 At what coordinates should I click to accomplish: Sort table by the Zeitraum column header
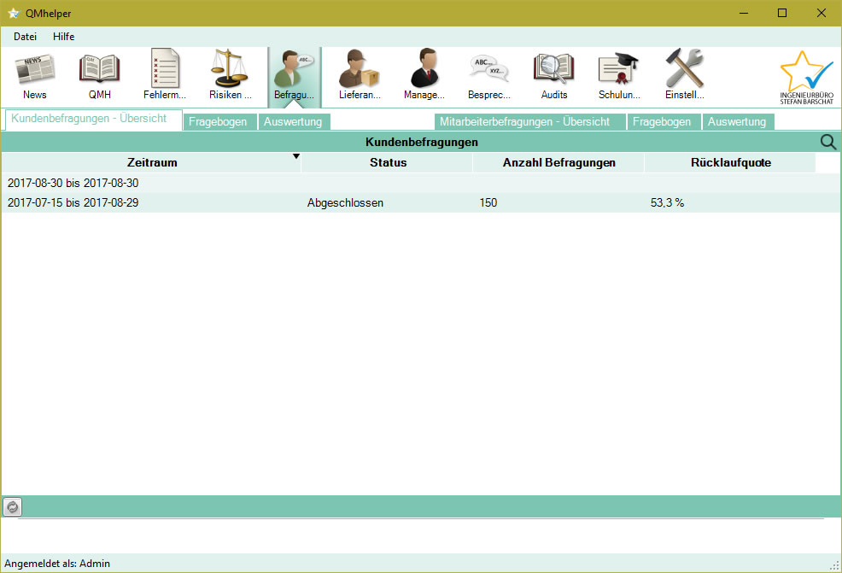point(152,162)
